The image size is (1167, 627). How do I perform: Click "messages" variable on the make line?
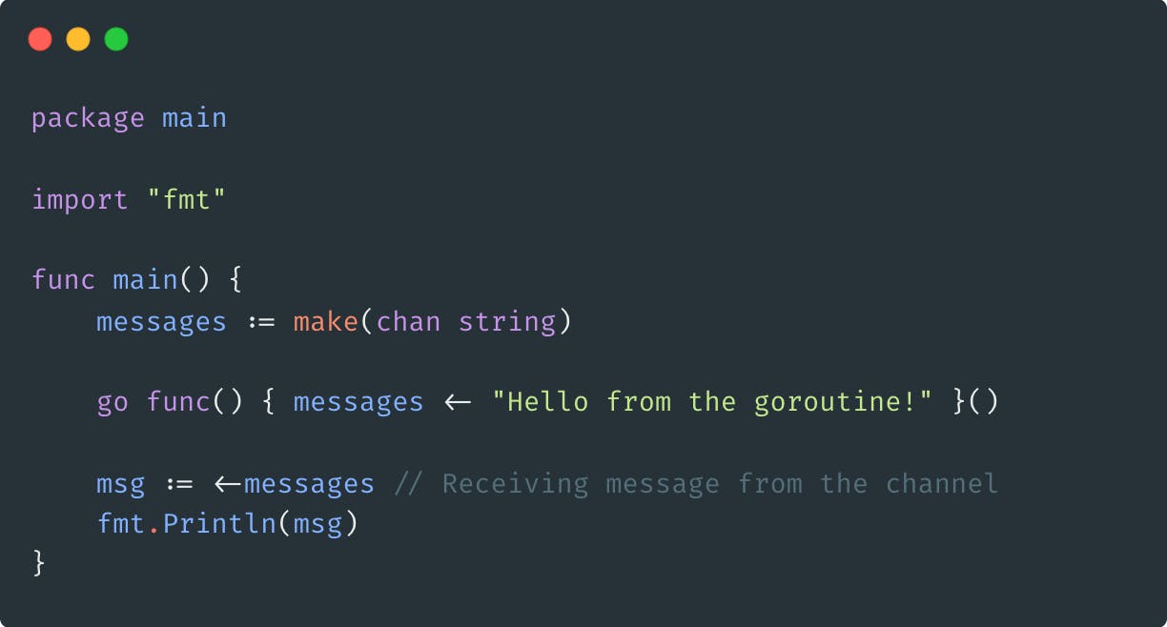pyautogui.click(x=161, y=321)
